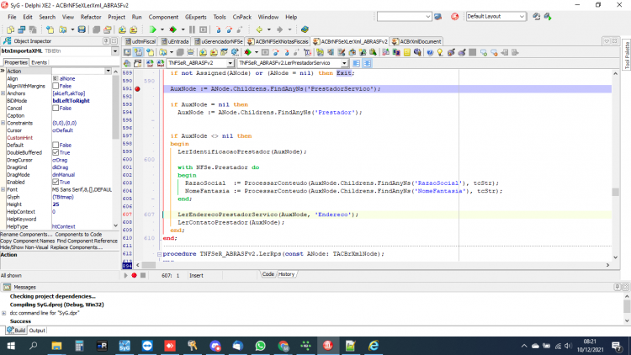Click the red breakpoint marker on line 591
Image resolution: width=631 pixels, height=355 pixels.
(x=138, y=89)
